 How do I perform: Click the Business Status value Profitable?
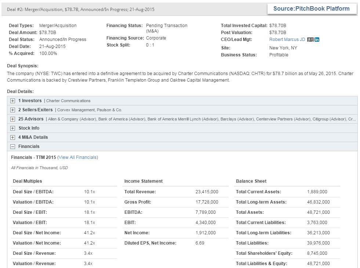279,55
